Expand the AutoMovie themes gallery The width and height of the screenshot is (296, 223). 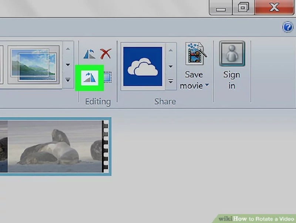[x=68, y=80]
